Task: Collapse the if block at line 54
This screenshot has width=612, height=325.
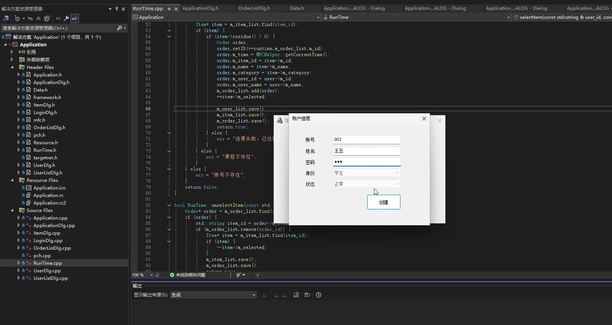Action: tap(169, 37)
